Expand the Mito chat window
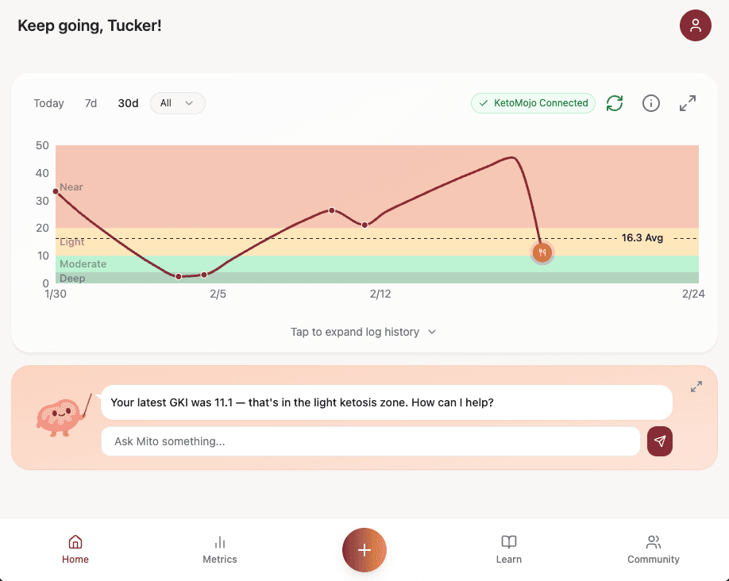The width and height of the screenshot is (729, 581). click(x=696, y=387)
